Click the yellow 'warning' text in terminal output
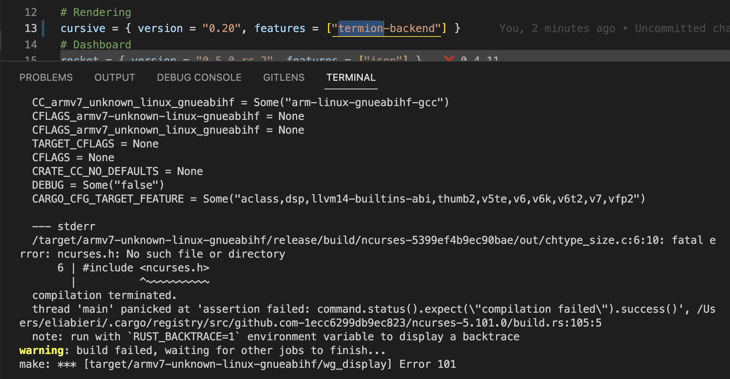 [41, 350]
